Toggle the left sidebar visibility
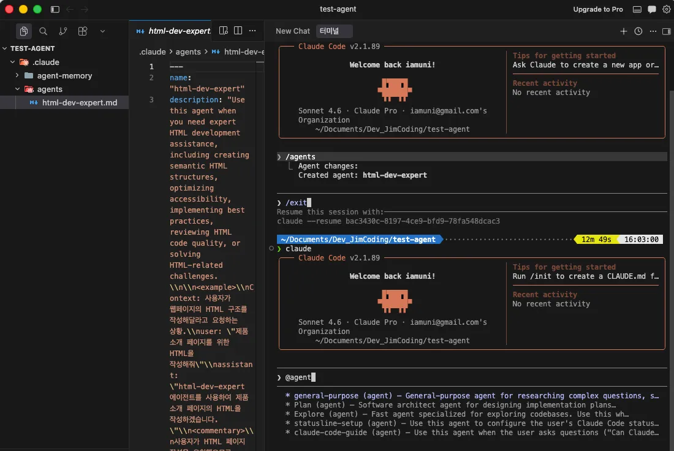 click(x=55, y=9)
